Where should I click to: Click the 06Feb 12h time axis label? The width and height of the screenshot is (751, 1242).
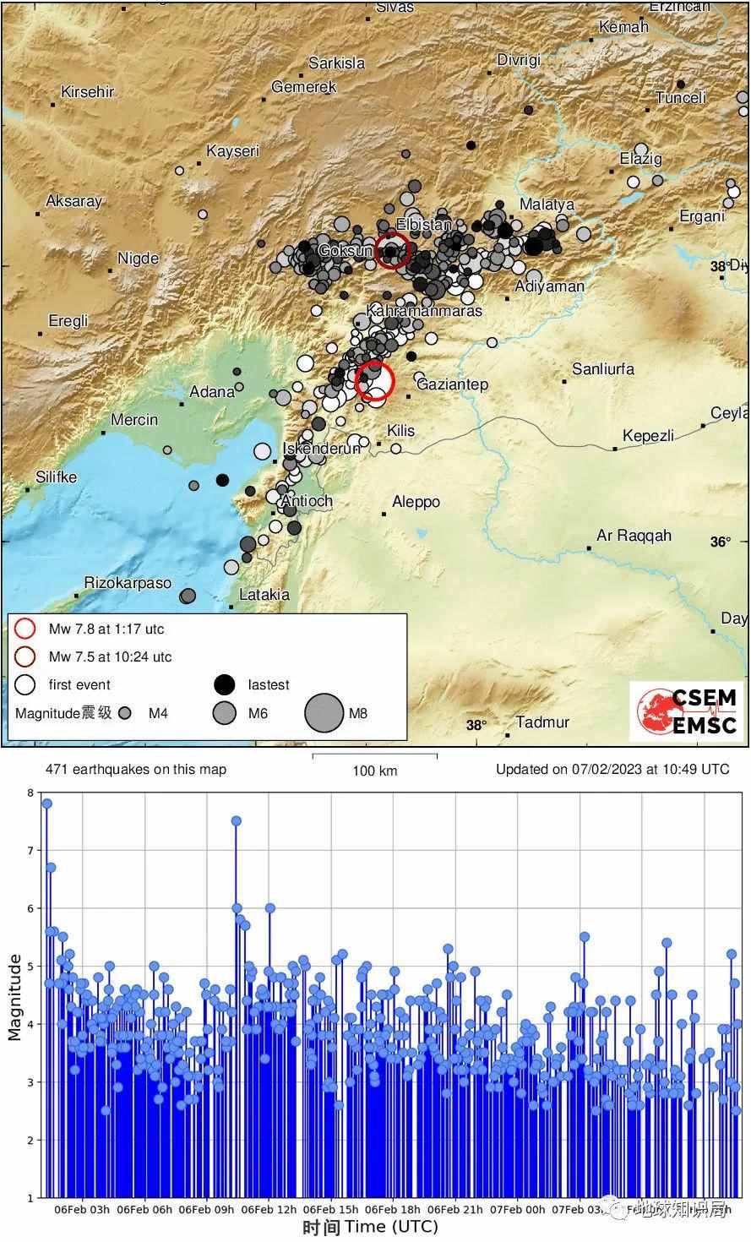pyautogui.click(x=270, y=1210)
